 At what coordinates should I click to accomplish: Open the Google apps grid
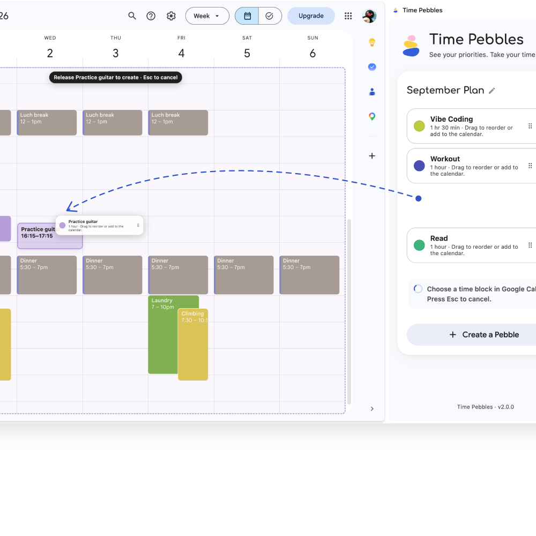[348, 16]
